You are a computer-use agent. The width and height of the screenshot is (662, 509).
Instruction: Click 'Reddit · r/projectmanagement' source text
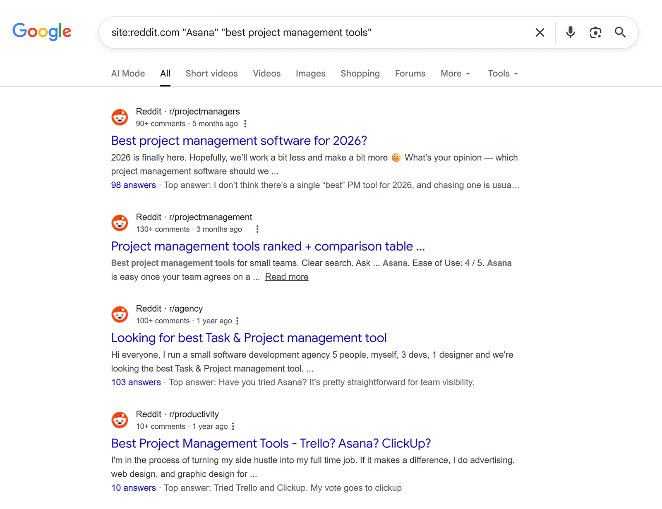pyautogui.click(x=194, y=217)
